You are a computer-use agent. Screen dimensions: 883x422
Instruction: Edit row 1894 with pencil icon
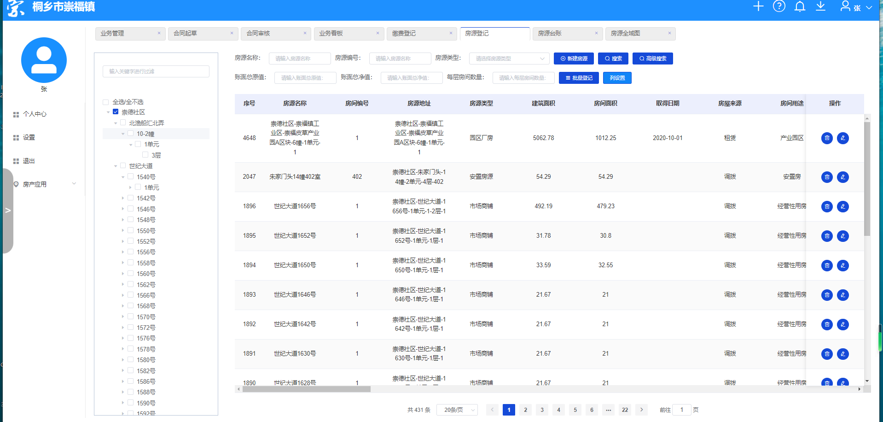[x=843, y=265]
